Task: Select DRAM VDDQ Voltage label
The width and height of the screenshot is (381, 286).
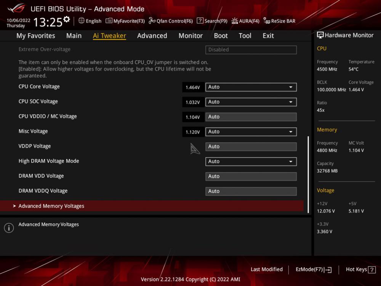Action: 43,191
